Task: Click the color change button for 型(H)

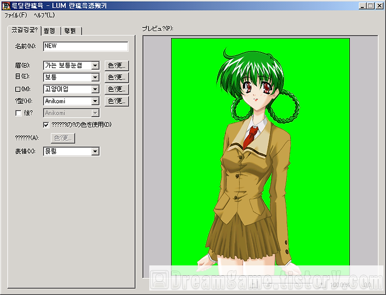Action: [x=117, y=101]
